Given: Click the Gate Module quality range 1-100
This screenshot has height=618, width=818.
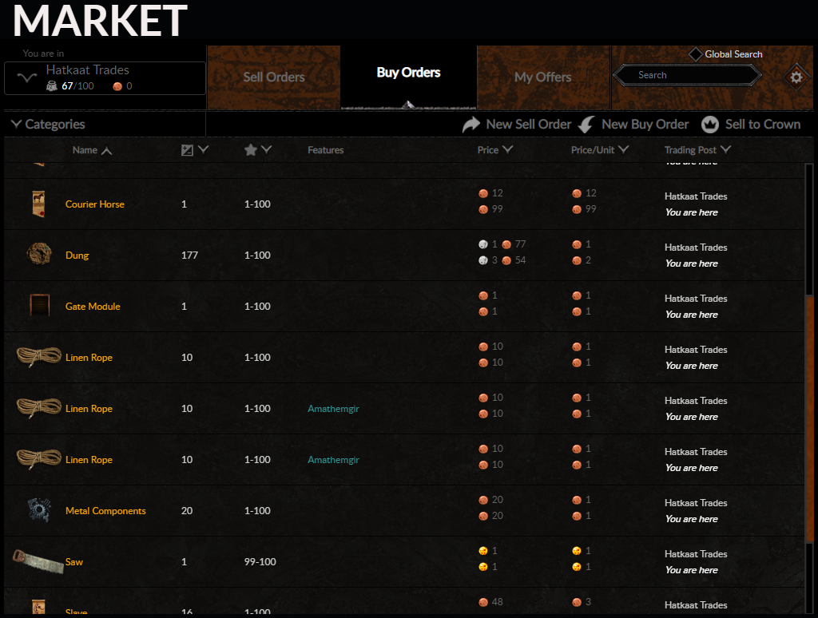Looking at the screenshot, I should 257,306.
